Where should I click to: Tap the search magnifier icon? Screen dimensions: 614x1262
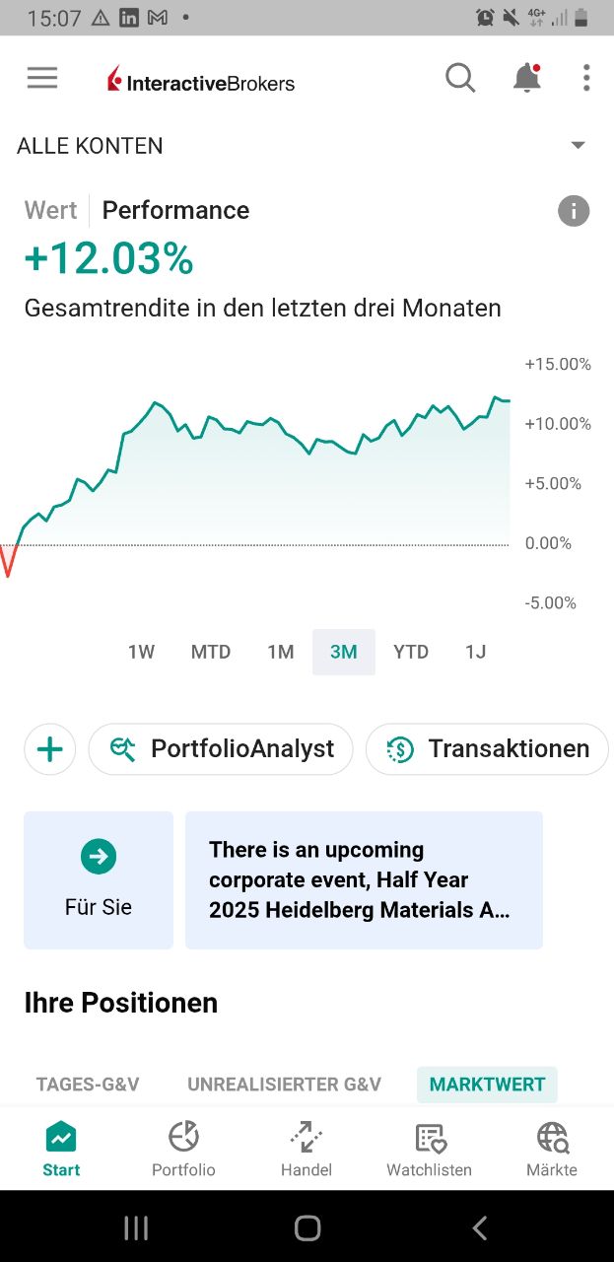(x=460, y=78)
